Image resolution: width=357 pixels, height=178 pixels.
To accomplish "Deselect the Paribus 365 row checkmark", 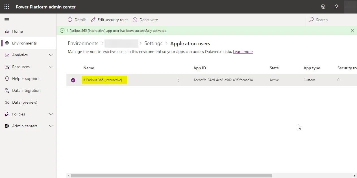I will point(73,80).
